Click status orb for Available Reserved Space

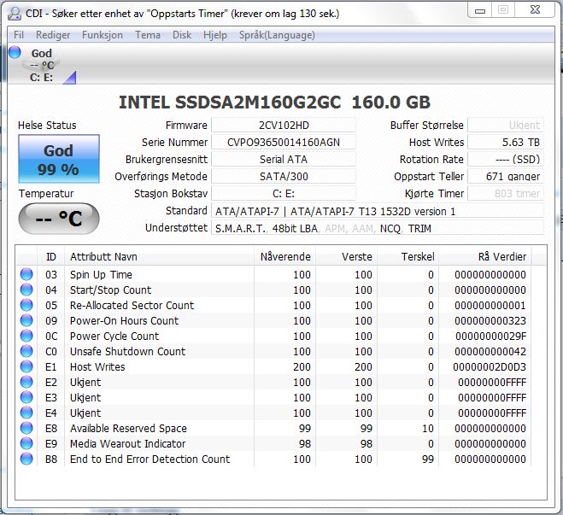tap(26, 428)
